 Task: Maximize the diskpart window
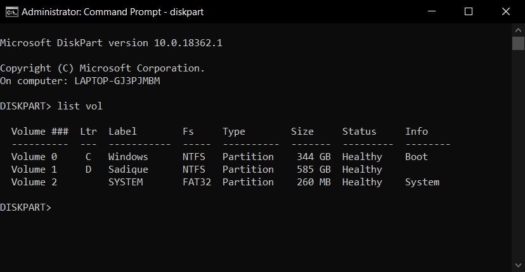469,11
